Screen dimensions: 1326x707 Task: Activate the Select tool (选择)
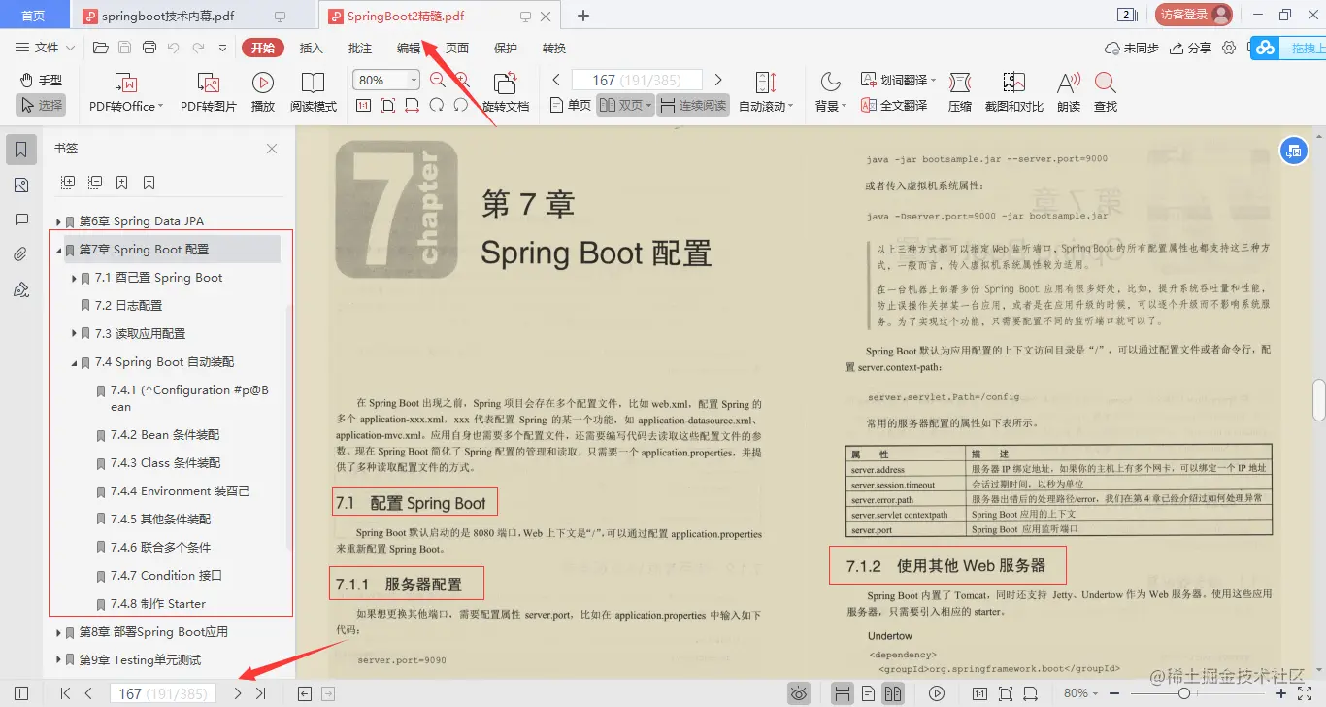coord(41,105)
